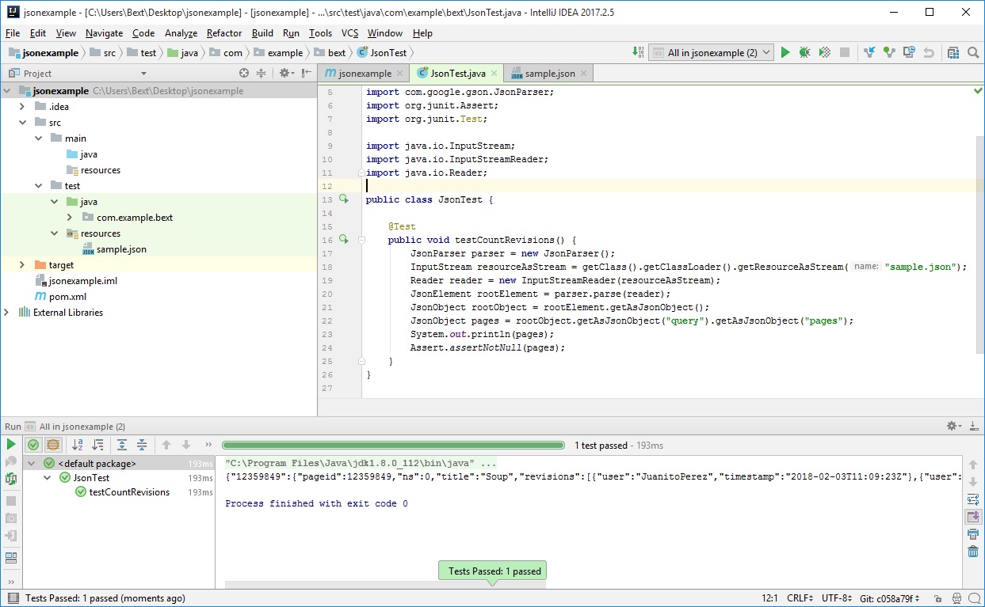Open the Refactor menu
The height and width of the screenshot is (607, 985).
(x=223, y=33)
